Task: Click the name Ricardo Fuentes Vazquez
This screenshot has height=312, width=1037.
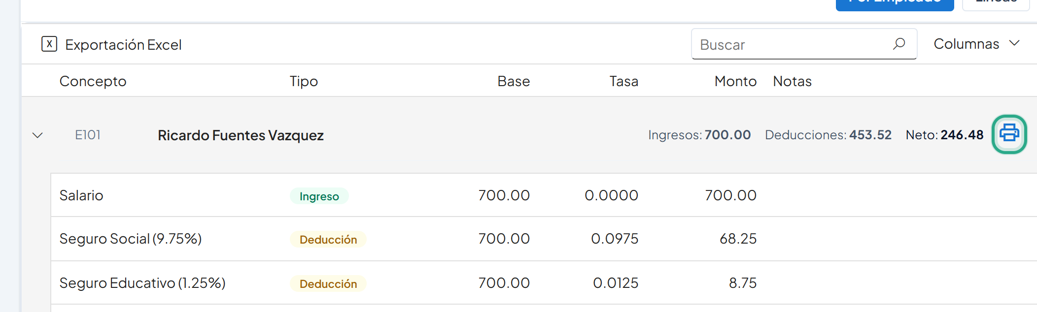Action: pyautogui.click(x=241, y=135)
